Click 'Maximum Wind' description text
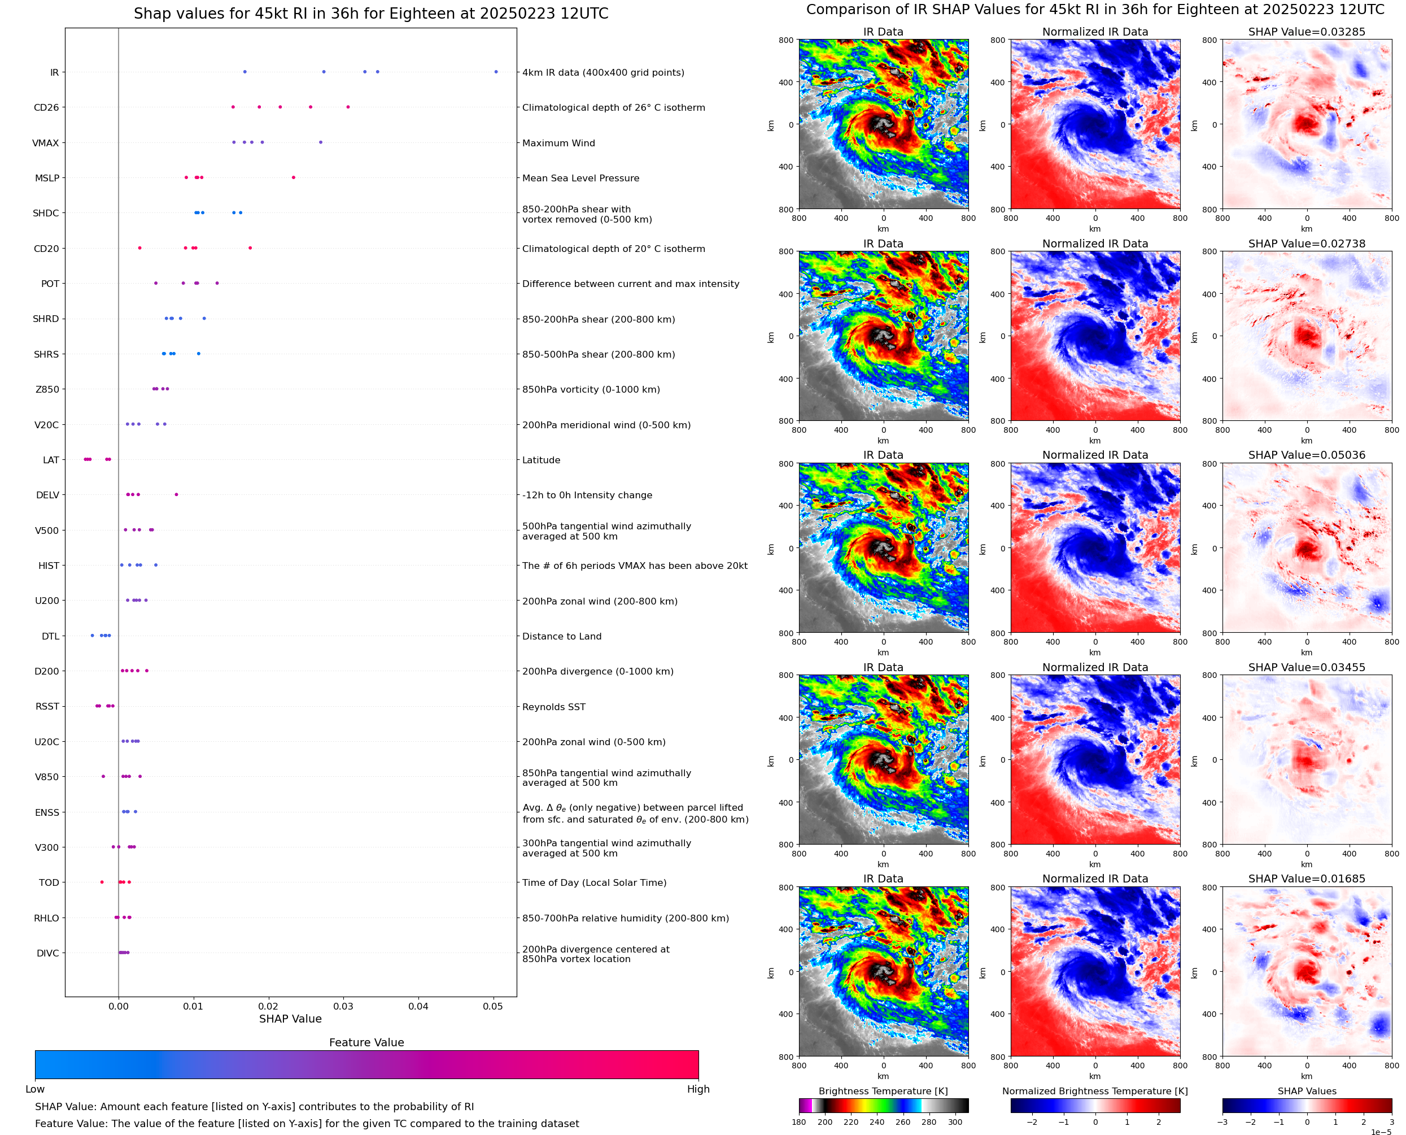This screenshot has height=1135, width=1406. [558, 143]
